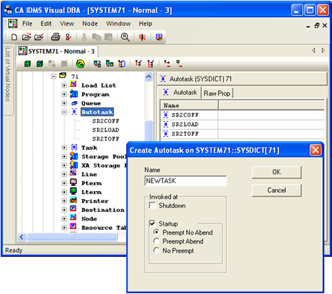Screen dimensions: 332x294
Task: Click the Printer node icon
Action: pyautogui.click(x=73, y=200)
